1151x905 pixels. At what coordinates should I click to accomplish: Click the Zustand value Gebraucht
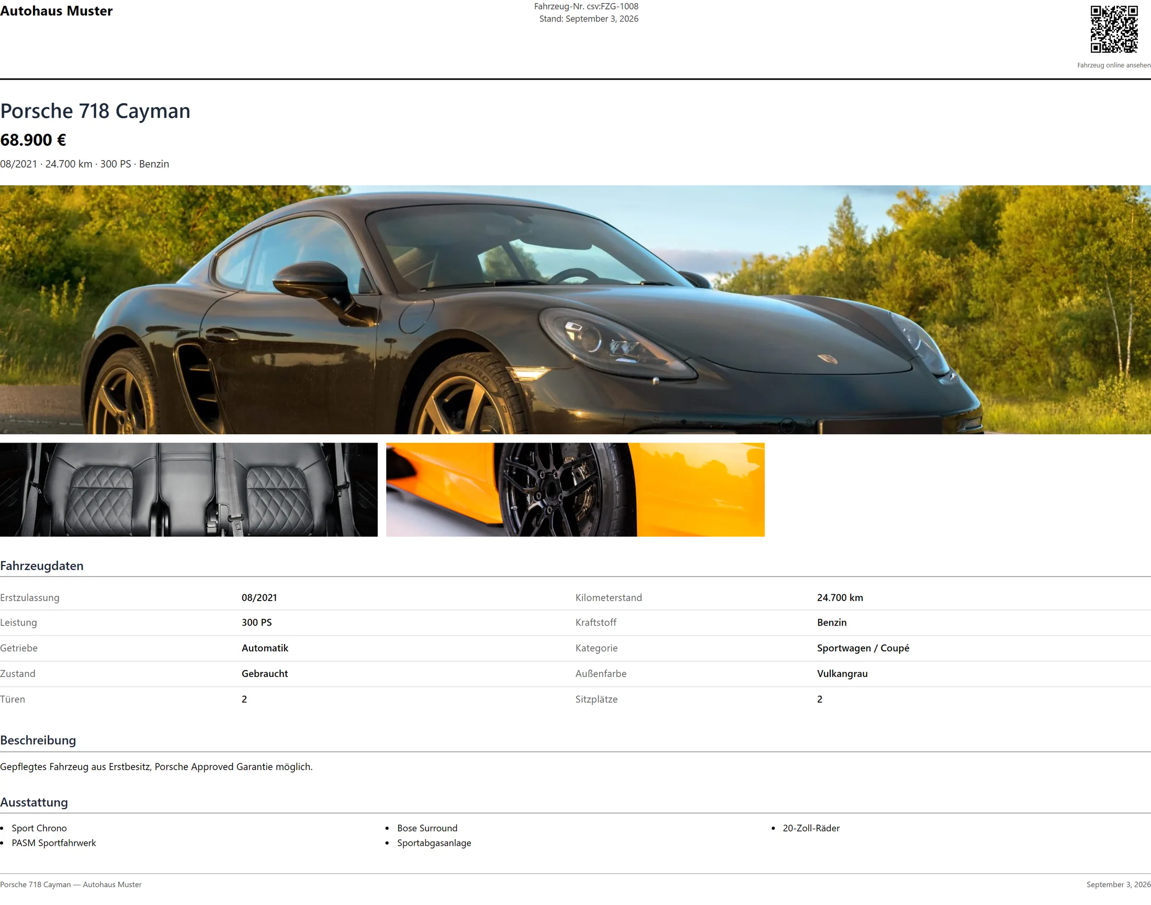[264, 673]
